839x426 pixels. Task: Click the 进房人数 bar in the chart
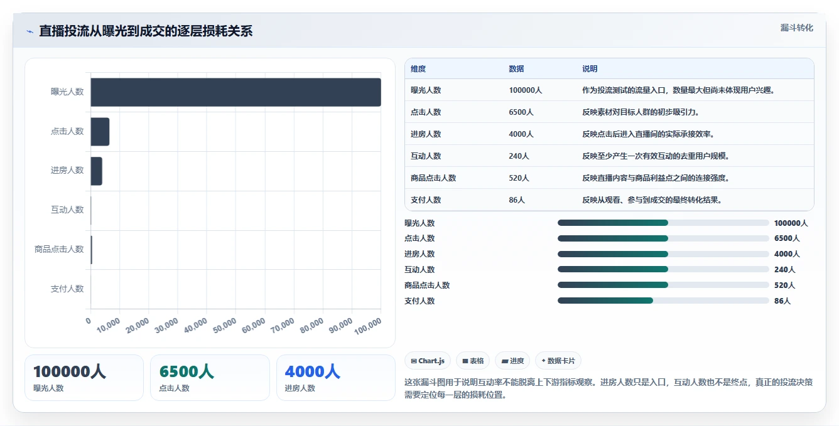(97, 171)
